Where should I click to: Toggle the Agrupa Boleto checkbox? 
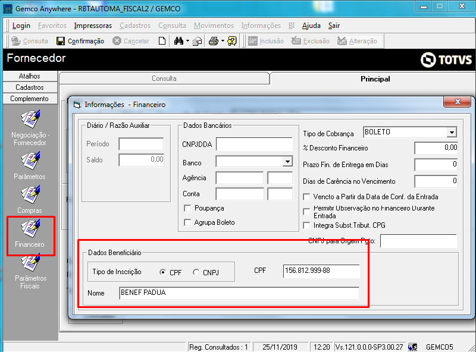point(187,222)
